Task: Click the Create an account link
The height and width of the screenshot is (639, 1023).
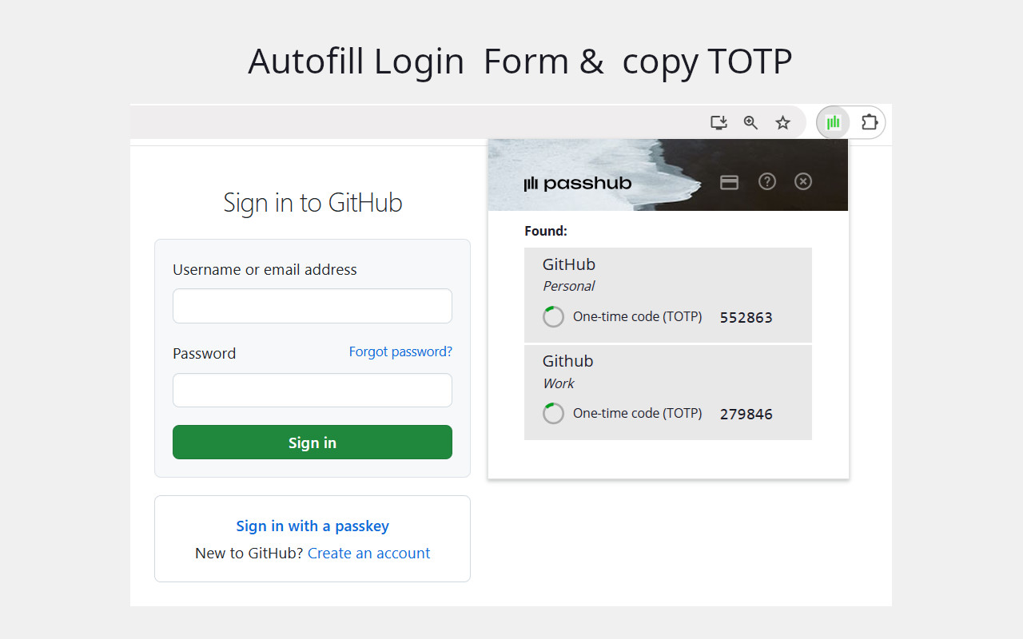Action: coord(368,553)
